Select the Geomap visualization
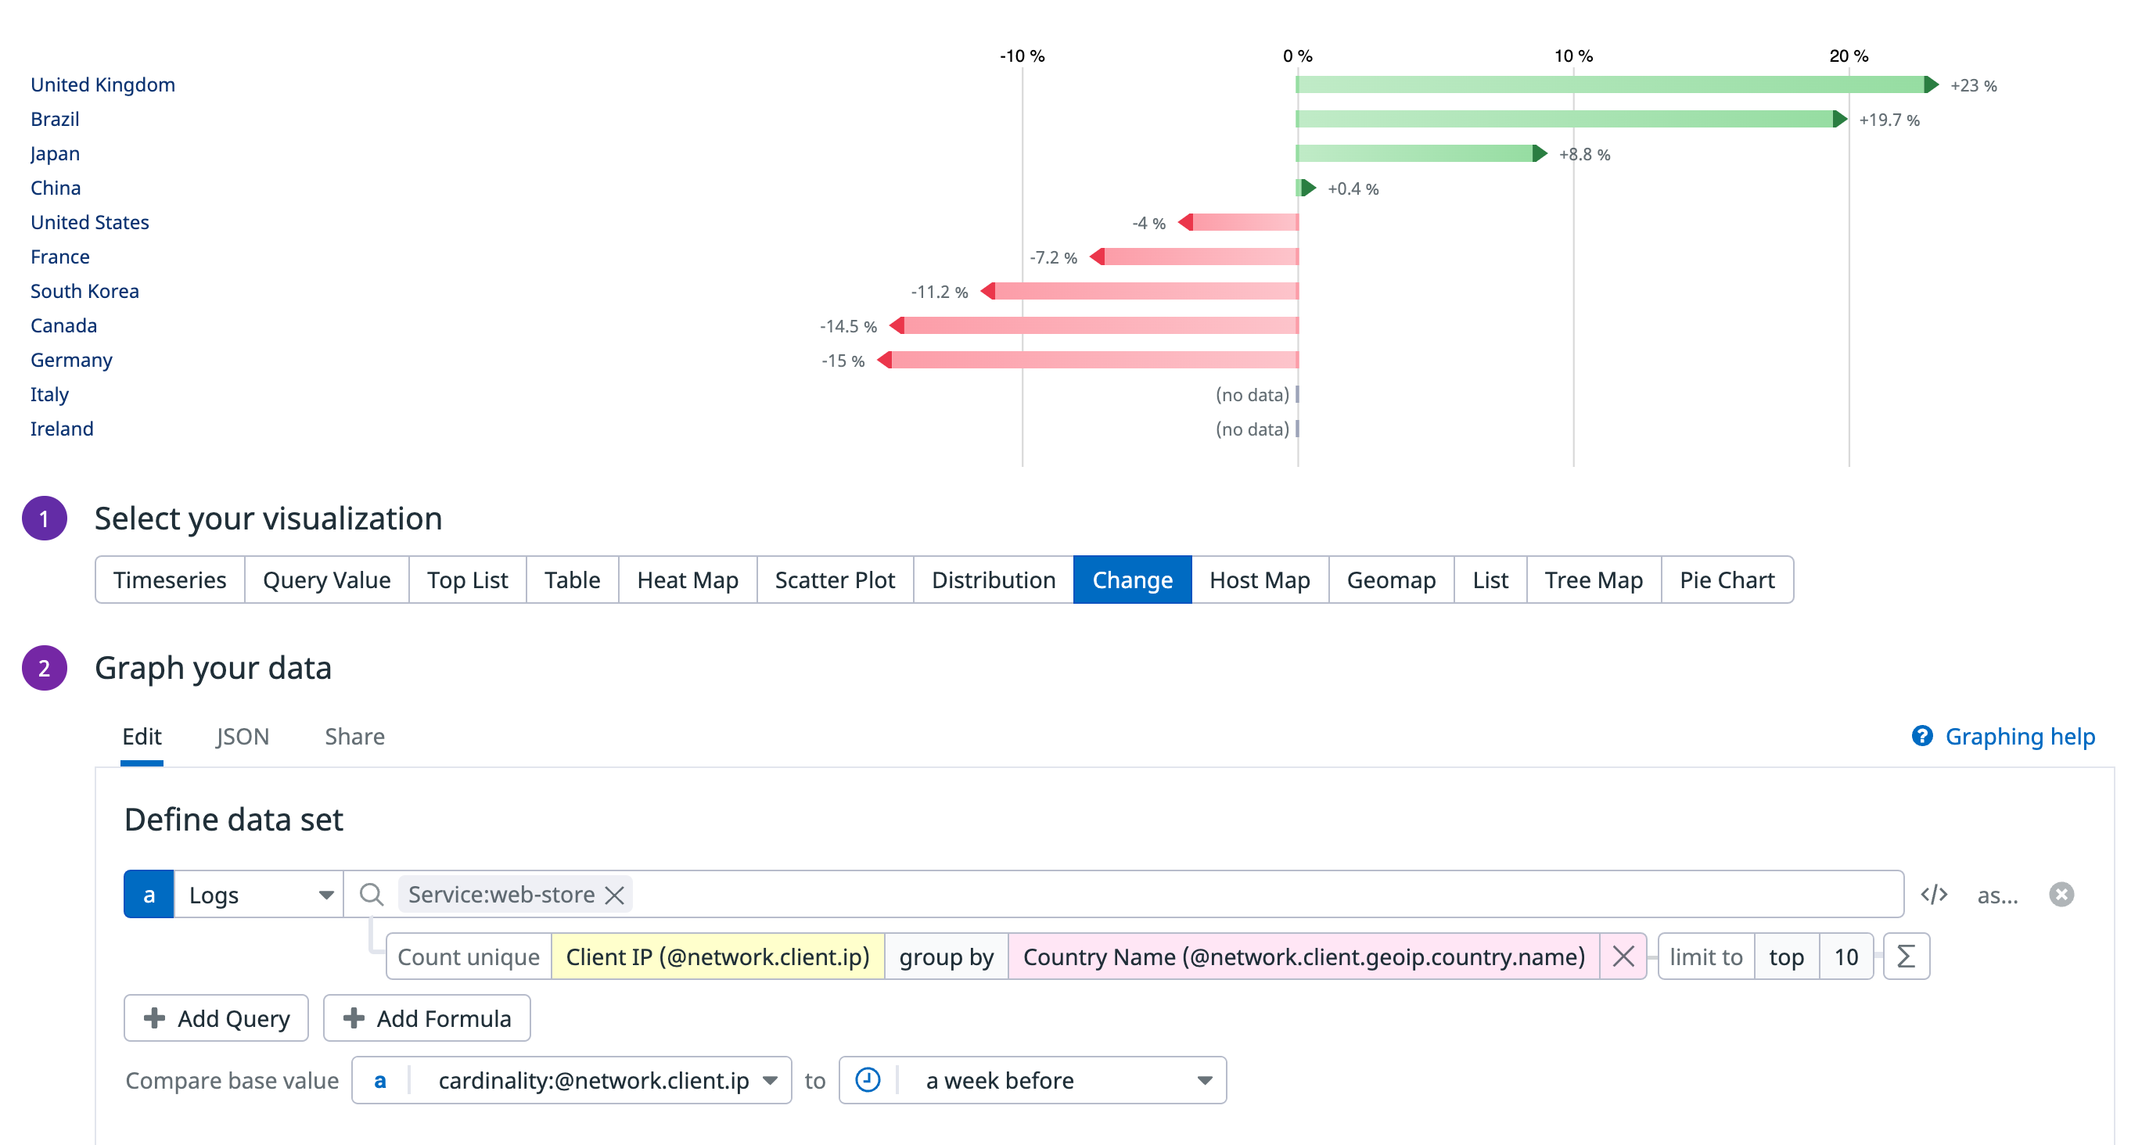This screenshot has height=1145, width=2142. 1391,580
